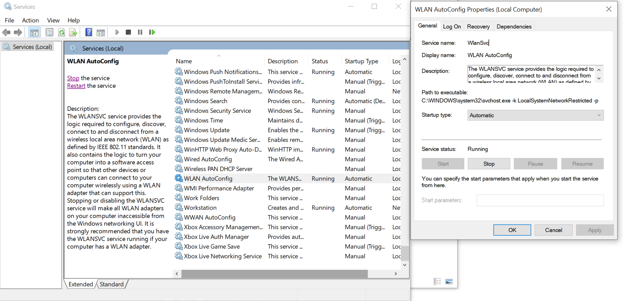Switch to the Dependencies tab

pyautogui.click(x=514, y=27)
